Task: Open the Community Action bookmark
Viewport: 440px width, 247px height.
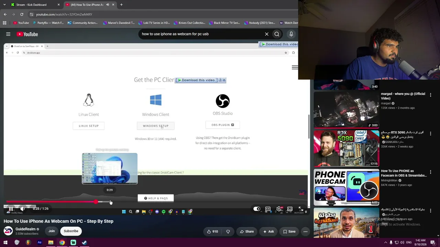Action: tap(83, 23)
